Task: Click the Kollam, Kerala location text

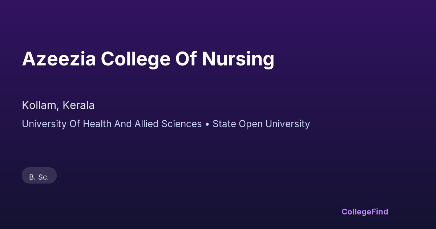Action: pos(58,105)
